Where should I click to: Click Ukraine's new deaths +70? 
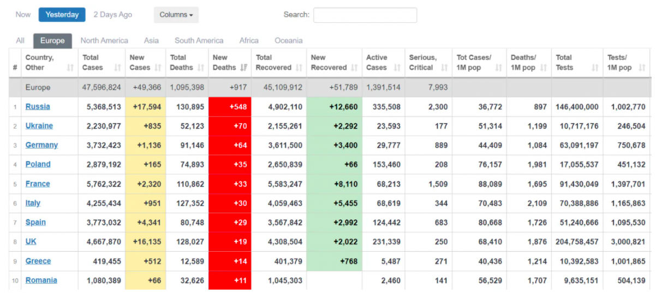[230, 126]
